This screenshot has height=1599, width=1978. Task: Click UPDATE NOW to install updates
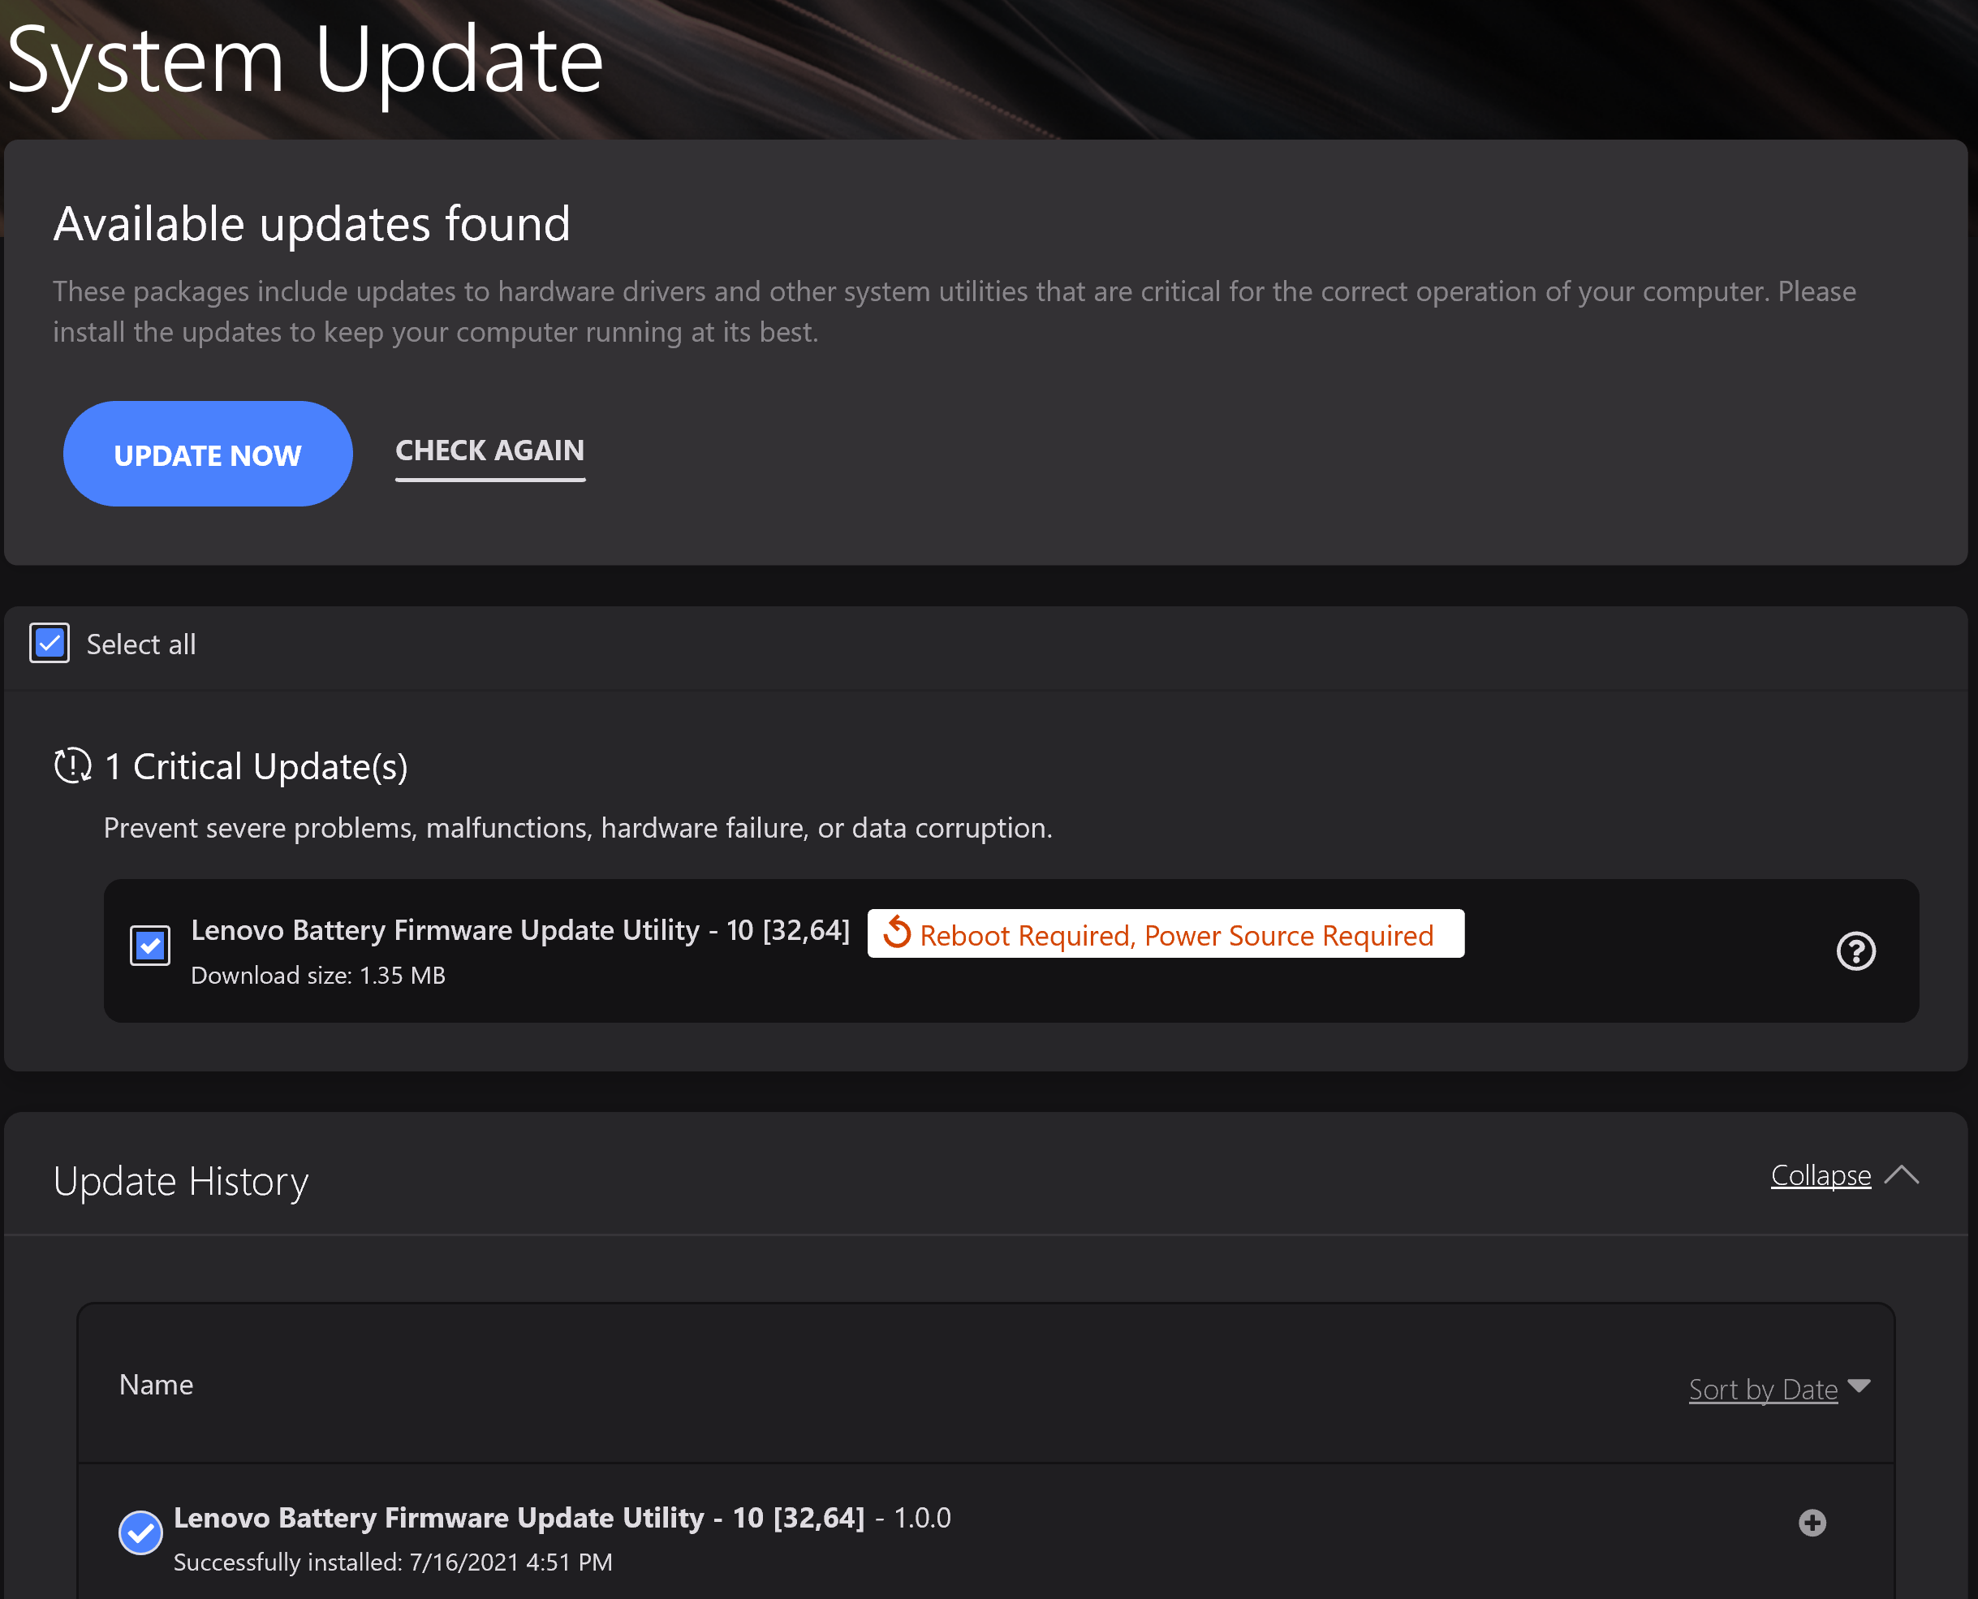point(207,454)
